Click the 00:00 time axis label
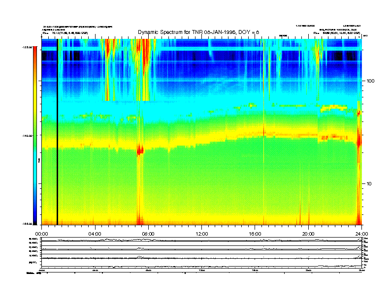Image resolution: width=390 pixels, height=301 pixels. [x=41, y=234]
